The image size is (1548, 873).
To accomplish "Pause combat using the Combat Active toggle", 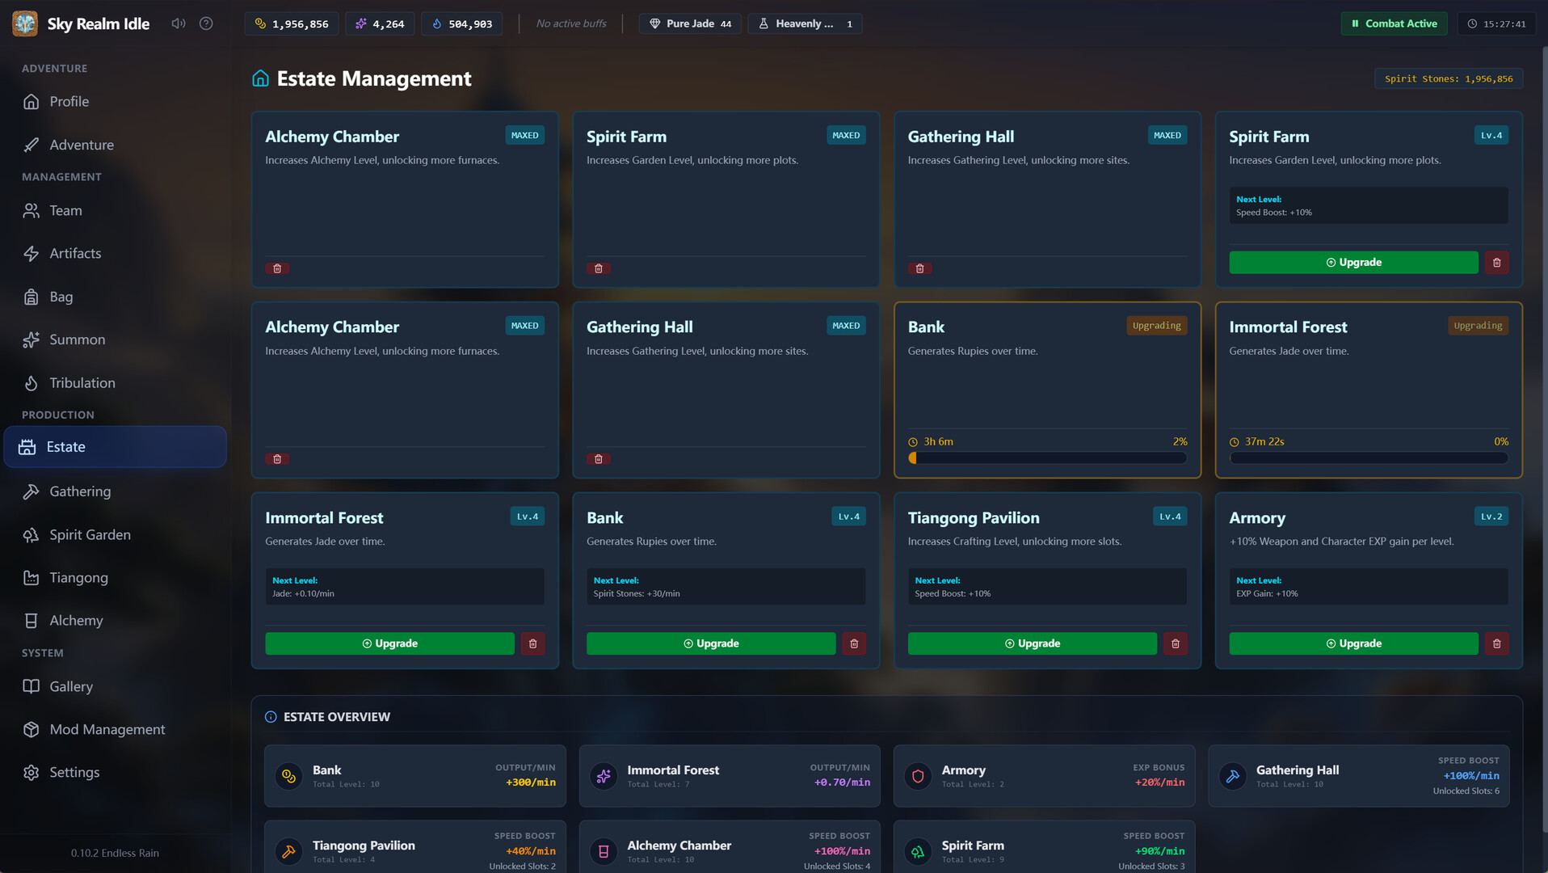I will pos(1393,23).
